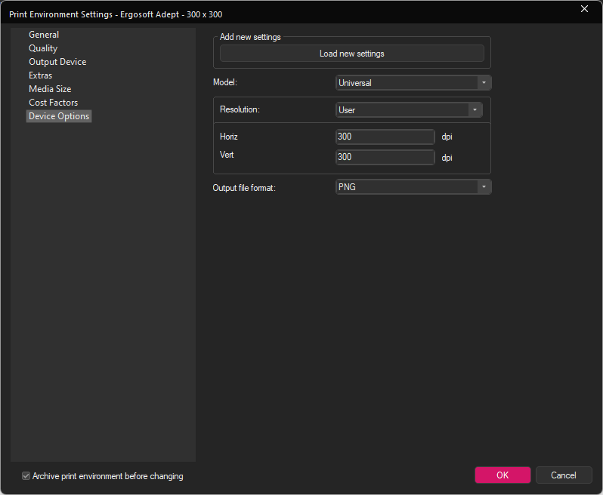Open Output file format dropdown showing PNG

pyautogui.click(x=413, y=187)
